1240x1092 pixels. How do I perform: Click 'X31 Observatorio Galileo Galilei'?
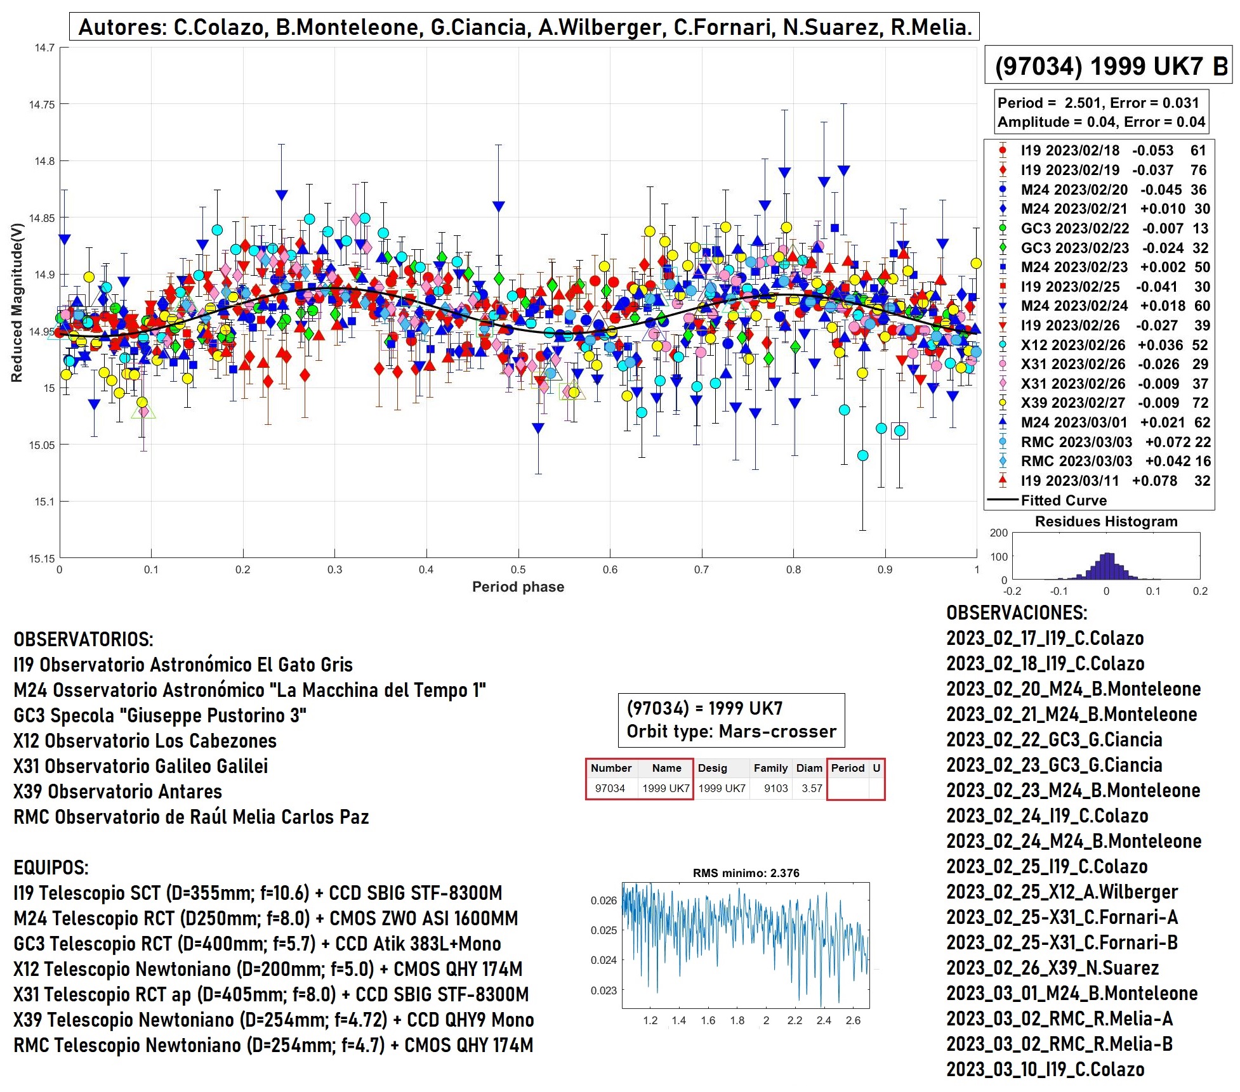click(x=140, y=765)
